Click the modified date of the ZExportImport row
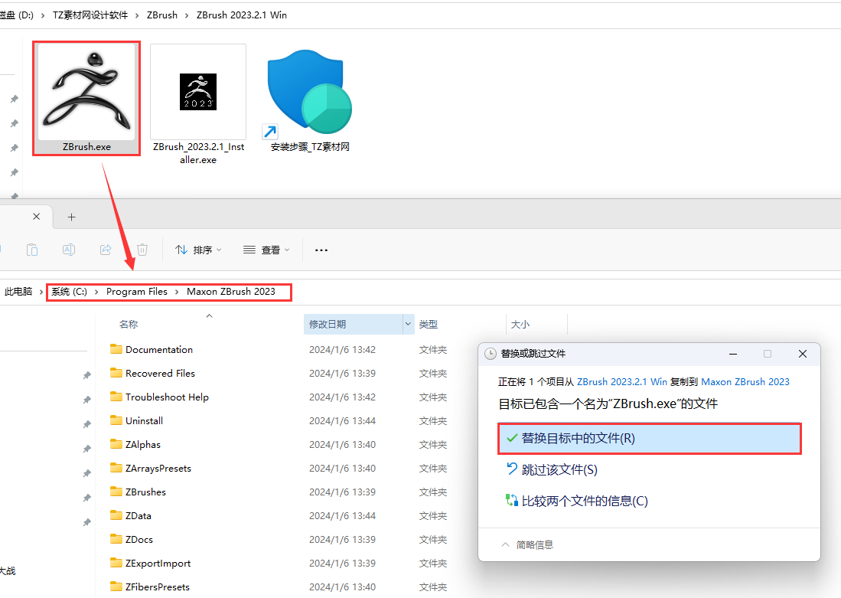Image resolution: width=841 pixels, height=598 pixels. [x=342, y=563]
